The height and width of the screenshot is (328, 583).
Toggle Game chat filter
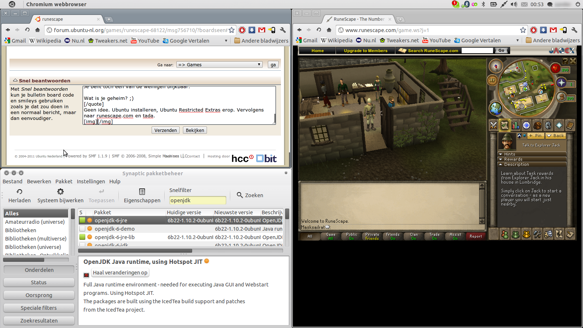(x=331, y=237)
